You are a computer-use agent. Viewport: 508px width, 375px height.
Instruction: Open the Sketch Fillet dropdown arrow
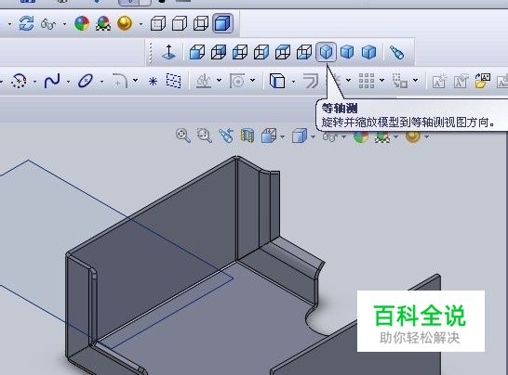click(136, 80)
